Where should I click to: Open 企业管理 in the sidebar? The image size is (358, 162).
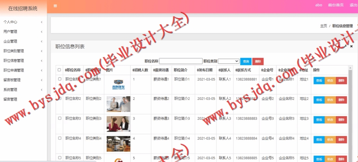(x=10, y=41)
